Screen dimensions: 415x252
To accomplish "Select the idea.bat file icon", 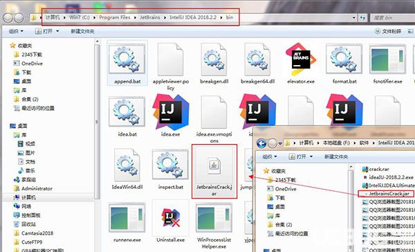I will 127,111.
